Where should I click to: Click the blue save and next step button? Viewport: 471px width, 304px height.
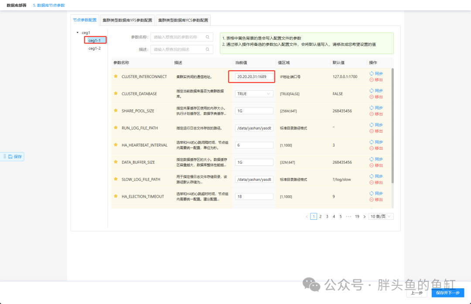[448, 293]
